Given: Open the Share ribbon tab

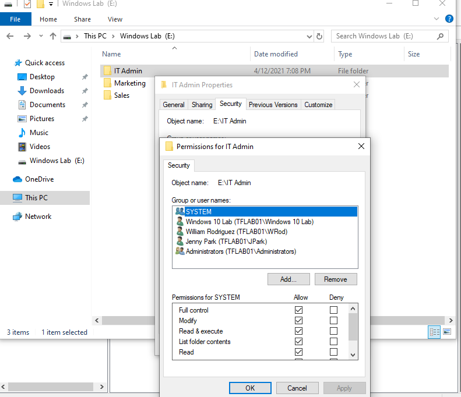Looking at the screenshot, I should (x=82, y=19).
